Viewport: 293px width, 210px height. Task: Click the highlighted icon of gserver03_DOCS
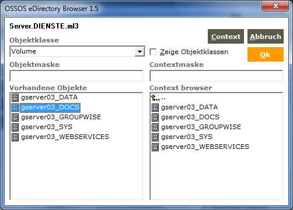(15, 108)
